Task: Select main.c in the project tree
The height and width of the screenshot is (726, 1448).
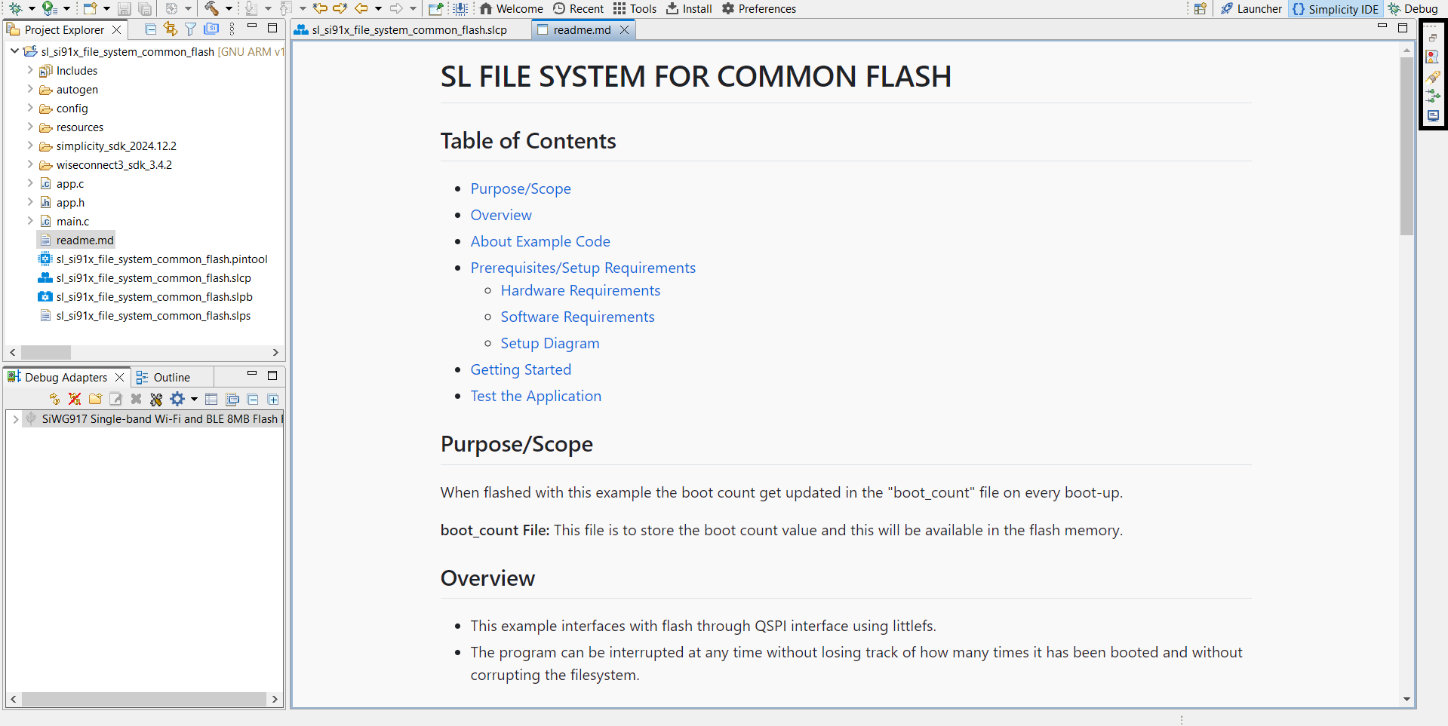Action: [x=72, y=222]
